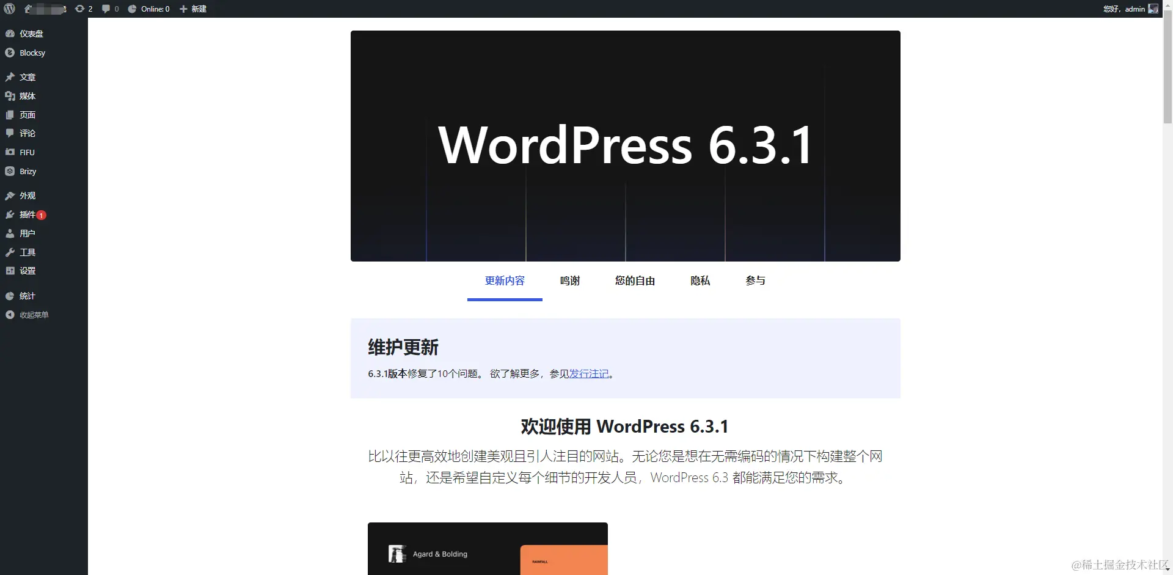Click the pushpin icon beside 文章
The image size is (1173, 575).
pos(10,77)
